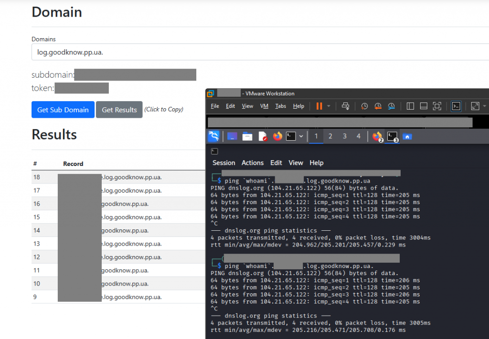Toggle the VMware console view icon
The image size is (489, 339).
[x=456, y=106]
